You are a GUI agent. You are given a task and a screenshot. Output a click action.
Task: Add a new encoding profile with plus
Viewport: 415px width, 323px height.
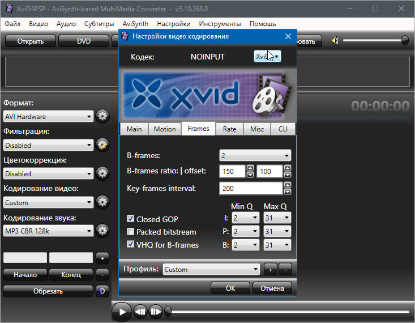coord(270,270)
